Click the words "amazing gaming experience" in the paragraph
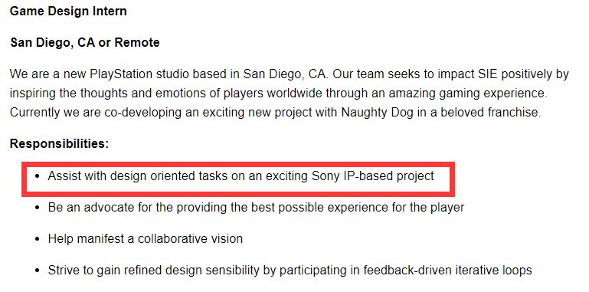Viewport: 589px width, 292px height. [x=466, y=94]
